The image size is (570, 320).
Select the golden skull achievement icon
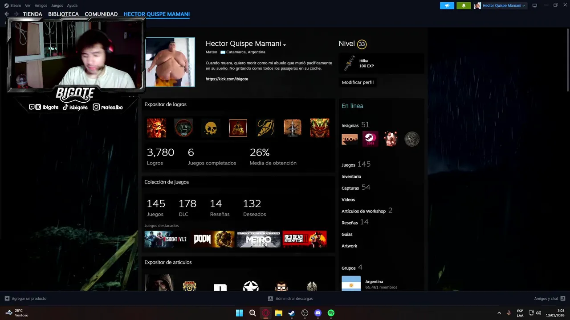pos(211,128)
